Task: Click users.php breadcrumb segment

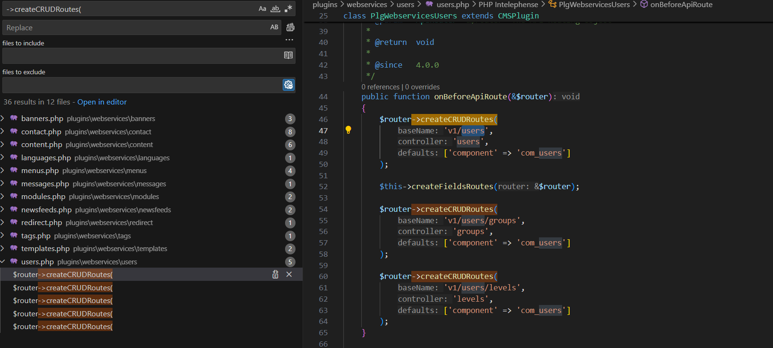Action: (x=452, y=4)
